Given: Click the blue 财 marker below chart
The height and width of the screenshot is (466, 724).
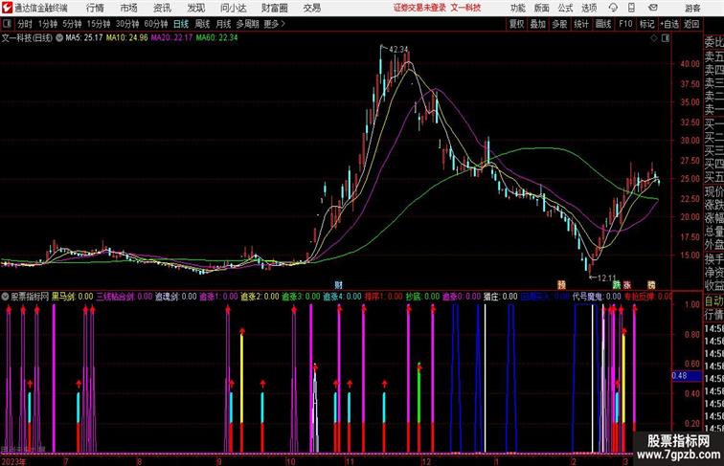Looking at the screenshot, I should [338, 285].
